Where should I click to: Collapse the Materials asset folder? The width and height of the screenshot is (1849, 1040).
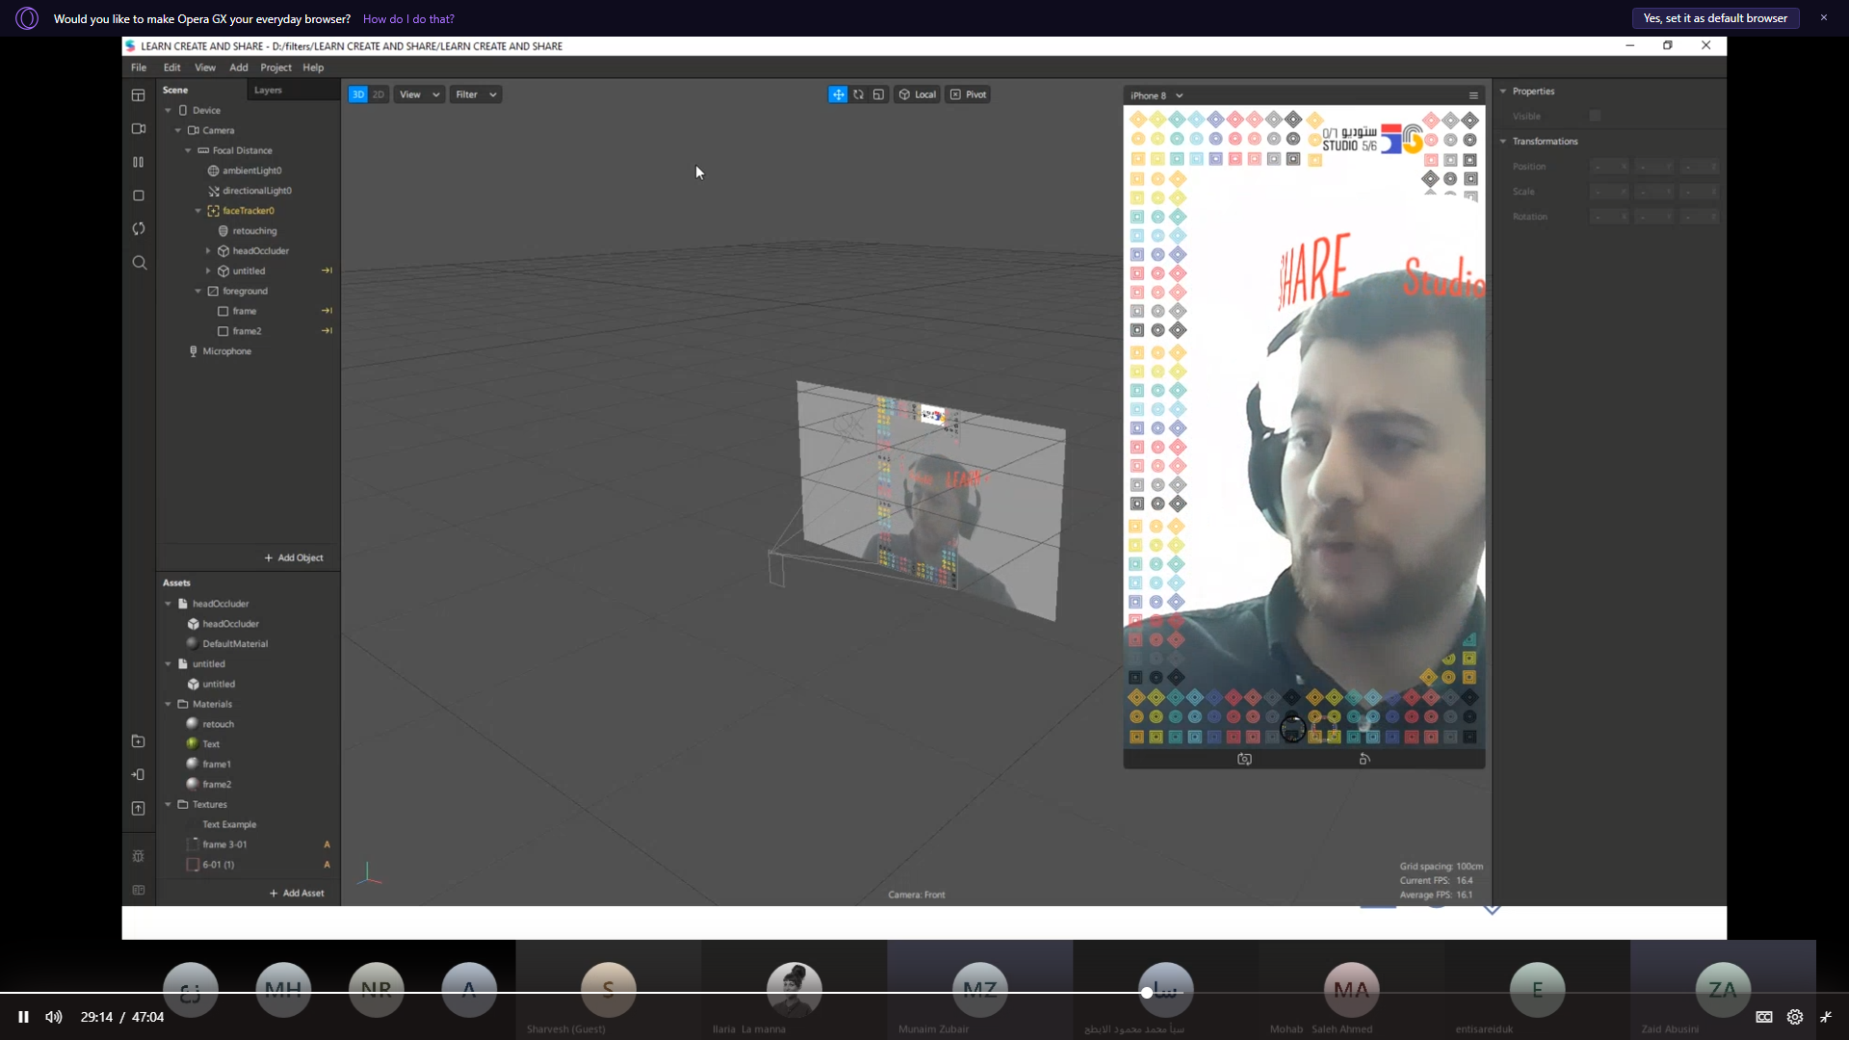(168, 704)
